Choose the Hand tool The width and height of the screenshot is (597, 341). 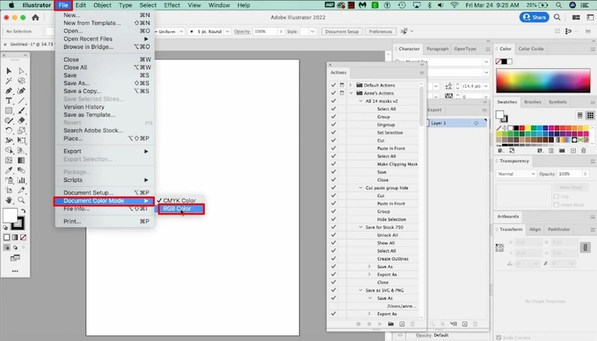coord(9,200)
